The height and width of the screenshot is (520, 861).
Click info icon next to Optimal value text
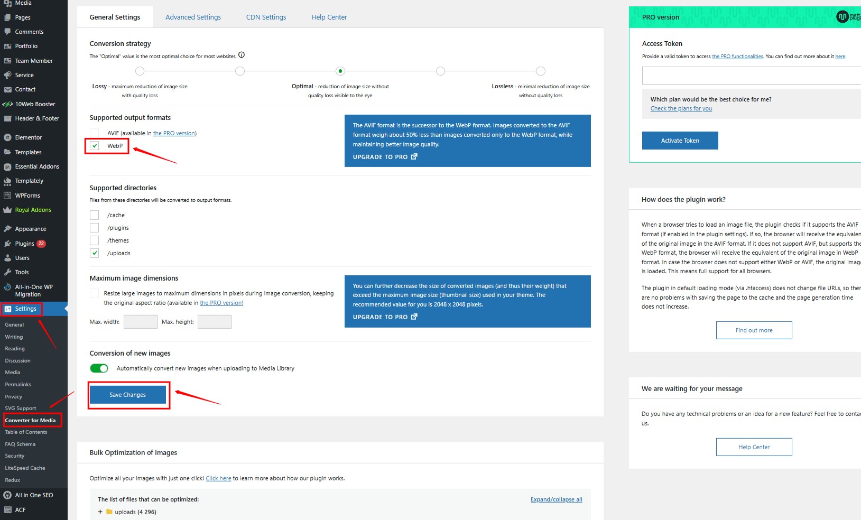(242, 55)
